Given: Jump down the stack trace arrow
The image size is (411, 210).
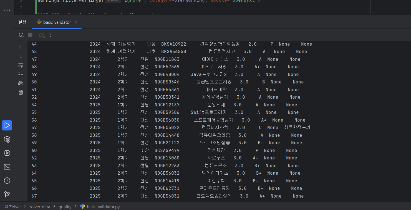Looking at the screenshot, I should [x=21, y=56].
